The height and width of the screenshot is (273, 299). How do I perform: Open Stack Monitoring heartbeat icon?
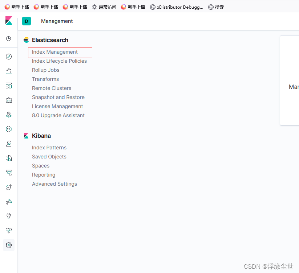(9, 231)
